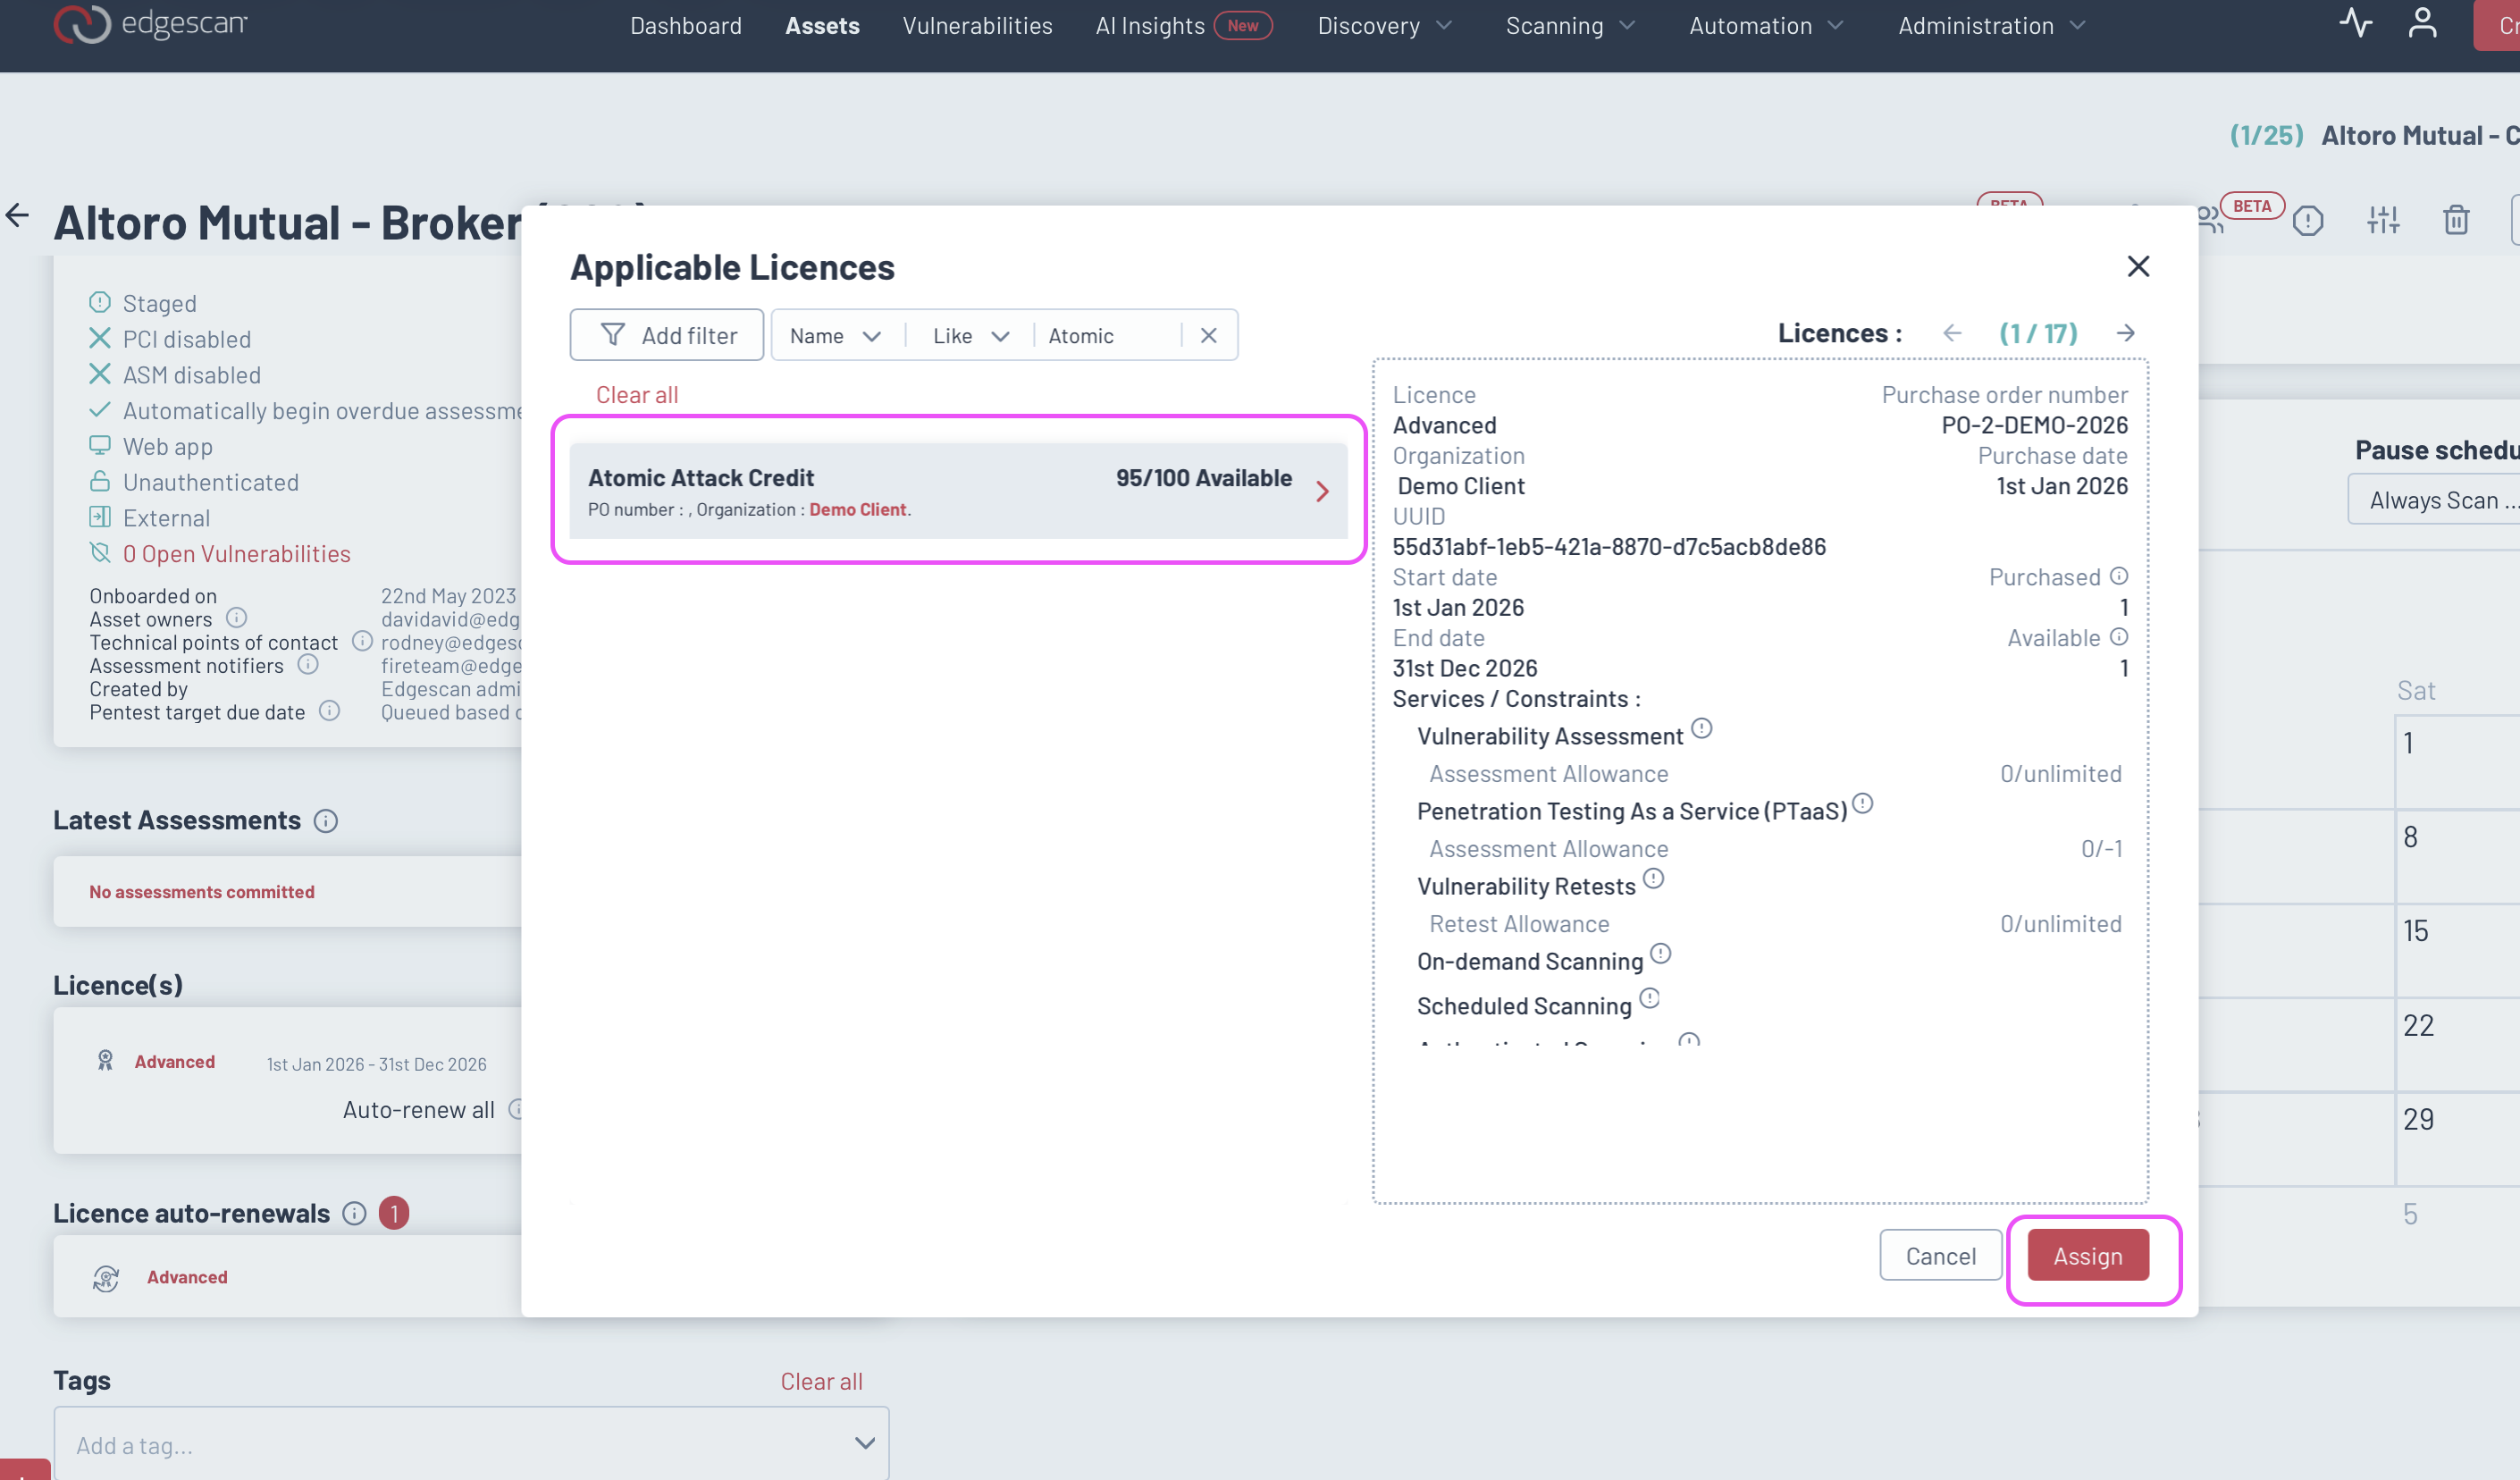Viewport: 2520px width, 1480px height.
Task: Click the PO-2-DEMO-2026 purchase order number
Action: click(2034, 425)
